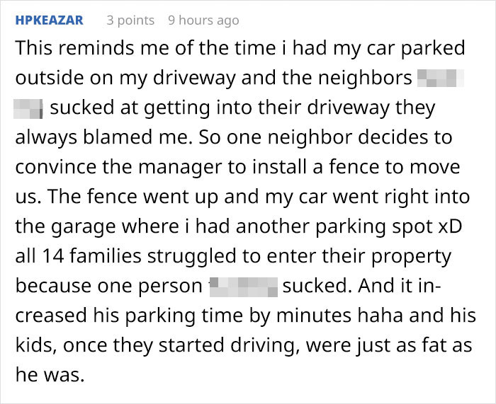Open the HPKEAZAR user profile link
The height and width of the screenshot is (404, 496).
[x=49, y=20]
